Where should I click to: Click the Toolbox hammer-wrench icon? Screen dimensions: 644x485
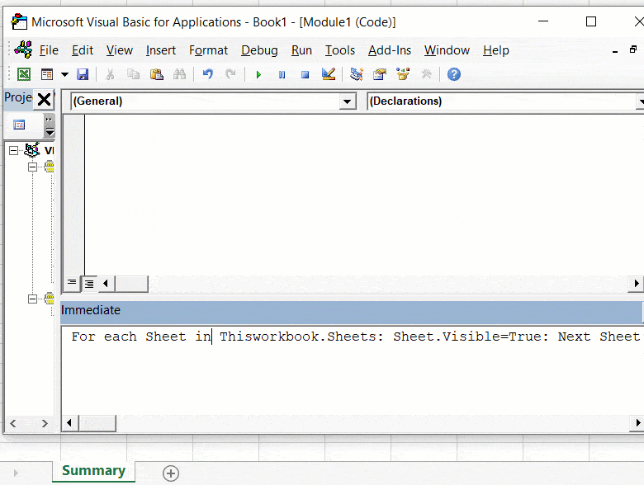pyautogui.click(x=426, y=74)
